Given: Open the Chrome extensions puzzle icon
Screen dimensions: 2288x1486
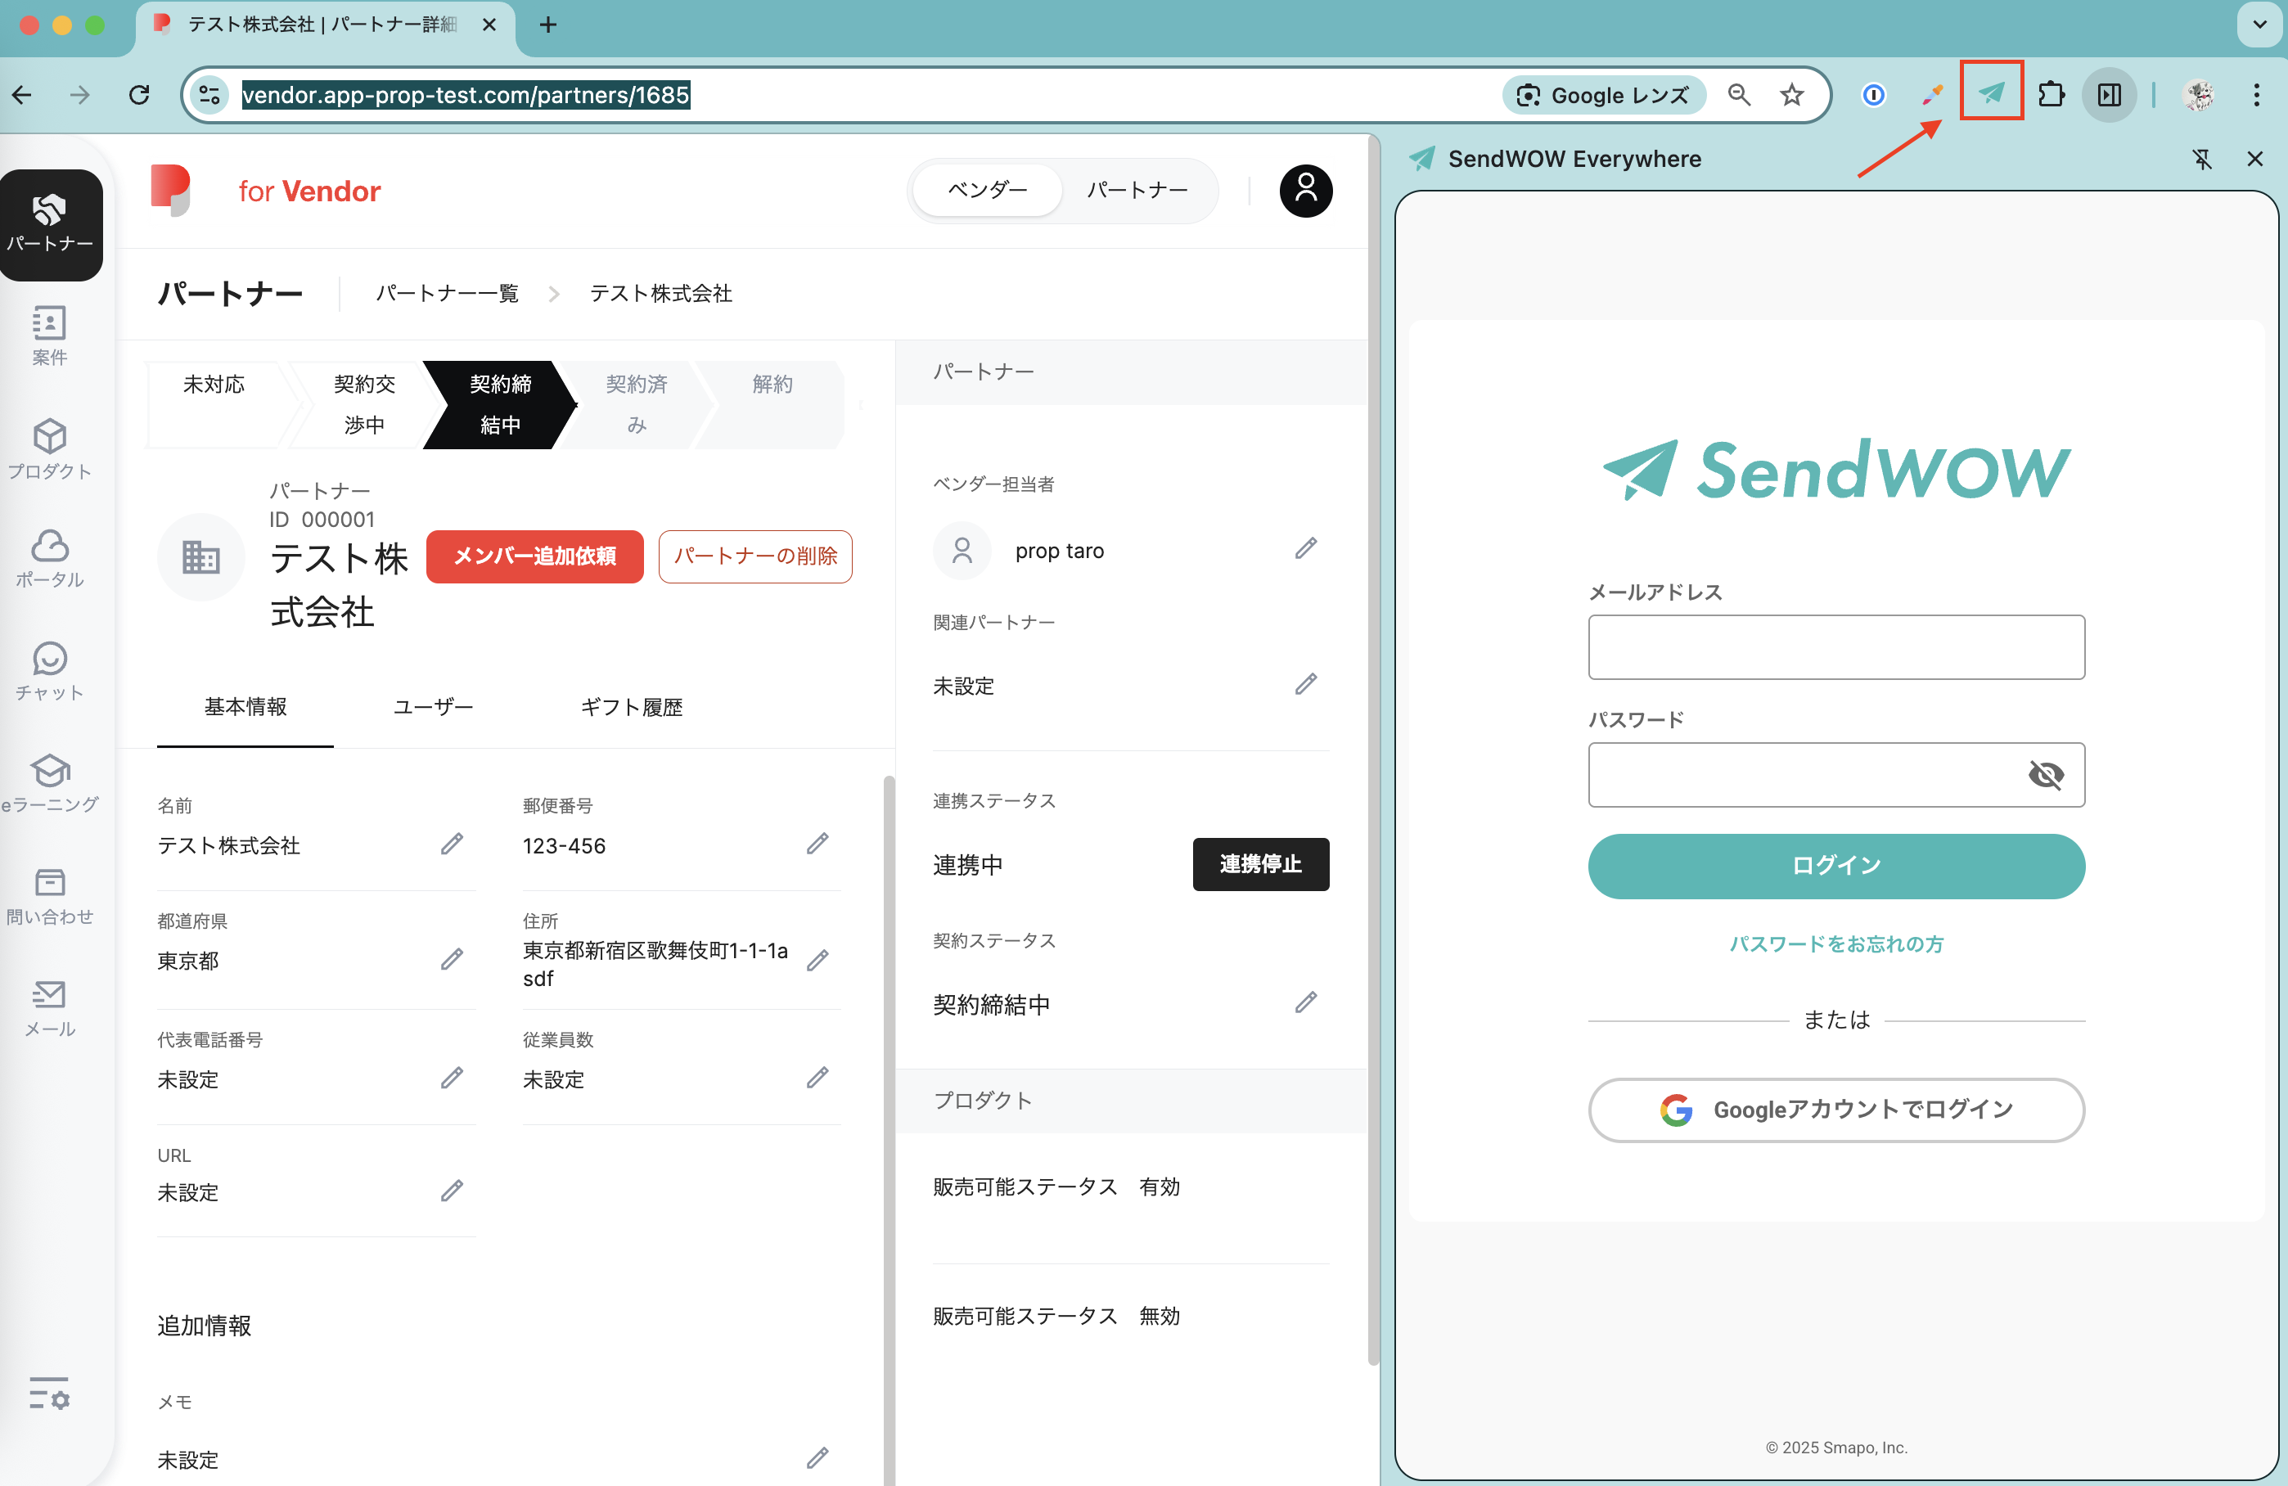Looking at the screenshot, I should point(2051,94).
